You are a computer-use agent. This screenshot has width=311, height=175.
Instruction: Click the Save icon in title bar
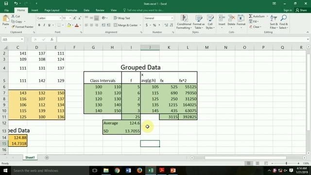pyautogui.click(x=6, y=3)
